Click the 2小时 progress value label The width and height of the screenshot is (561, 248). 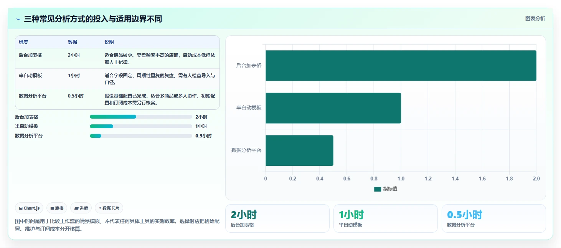click(x=201, y=117)
